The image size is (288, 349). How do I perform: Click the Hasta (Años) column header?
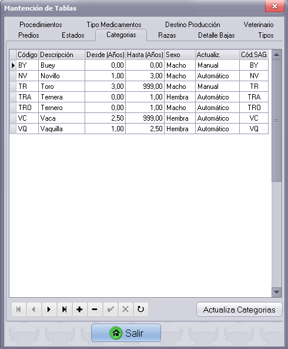tap(145, 55)
